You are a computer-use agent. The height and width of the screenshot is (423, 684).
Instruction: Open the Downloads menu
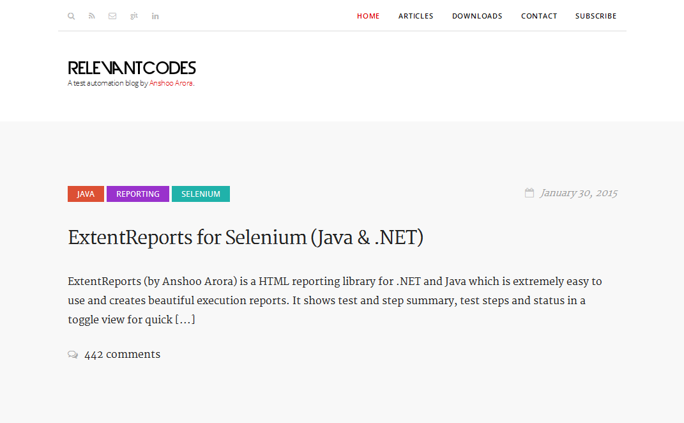point(477,16)
